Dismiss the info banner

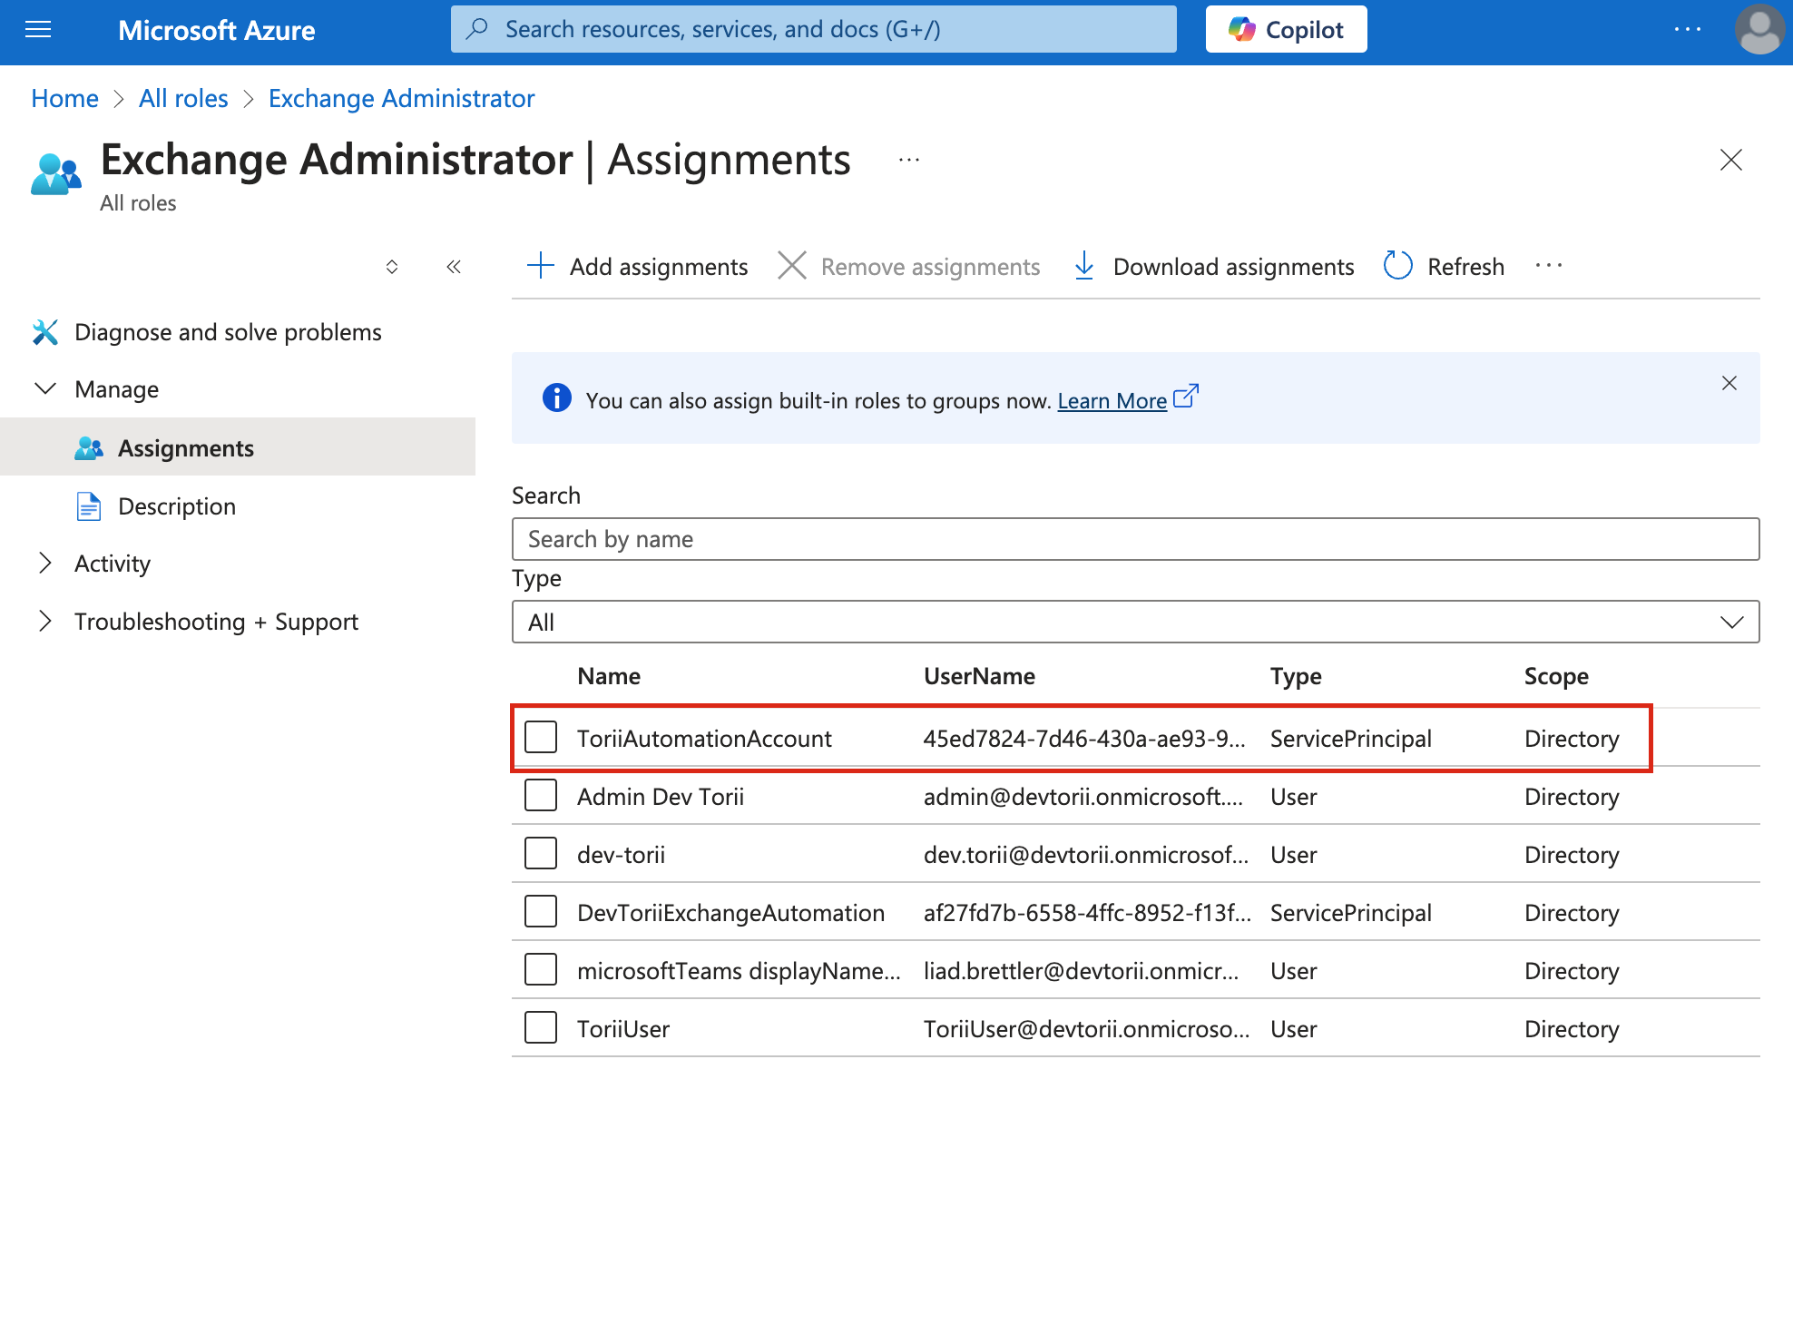click(x=1729, y=383)
